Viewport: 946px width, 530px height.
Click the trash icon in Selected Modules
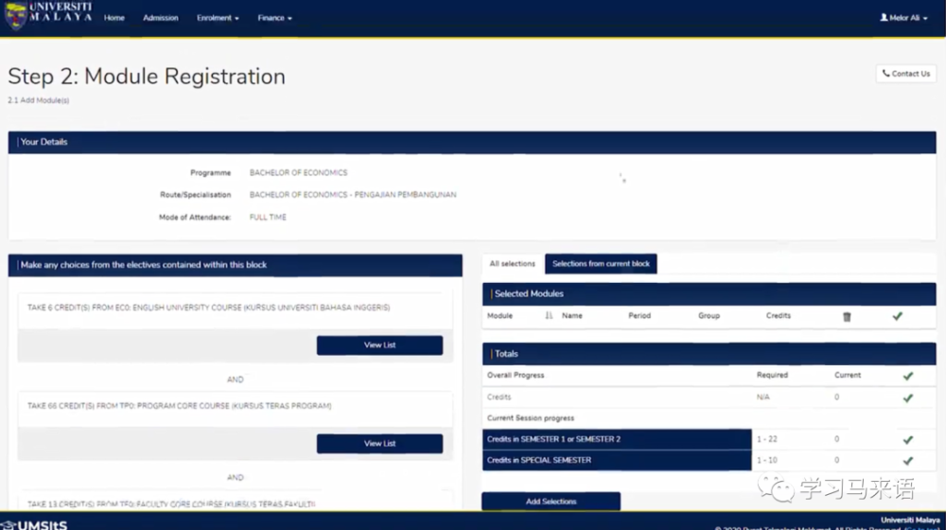(847, 316)
